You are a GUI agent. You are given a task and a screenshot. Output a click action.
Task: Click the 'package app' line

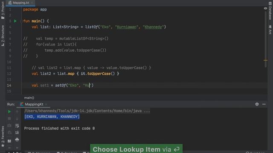35,9
